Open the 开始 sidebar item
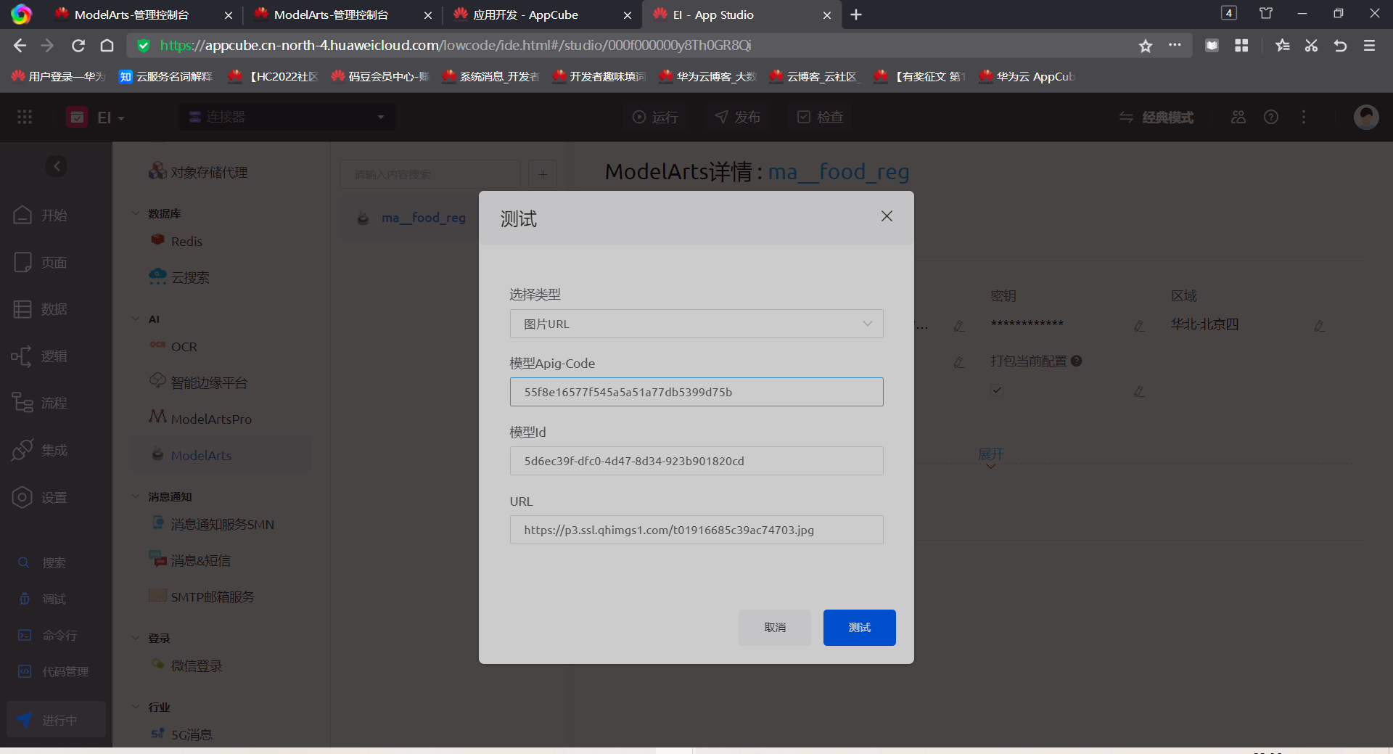Viewport: 1393px width, 754px height. point(41,215)
